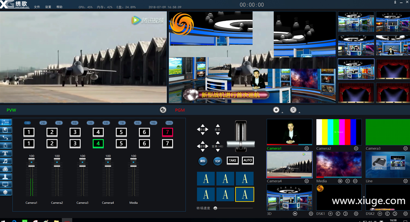Expand the arrow next to the streaming TV icon

pos(299,112)
